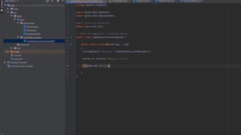Collapse the Live project root node

pyautogui.click(x=5, y=5)
